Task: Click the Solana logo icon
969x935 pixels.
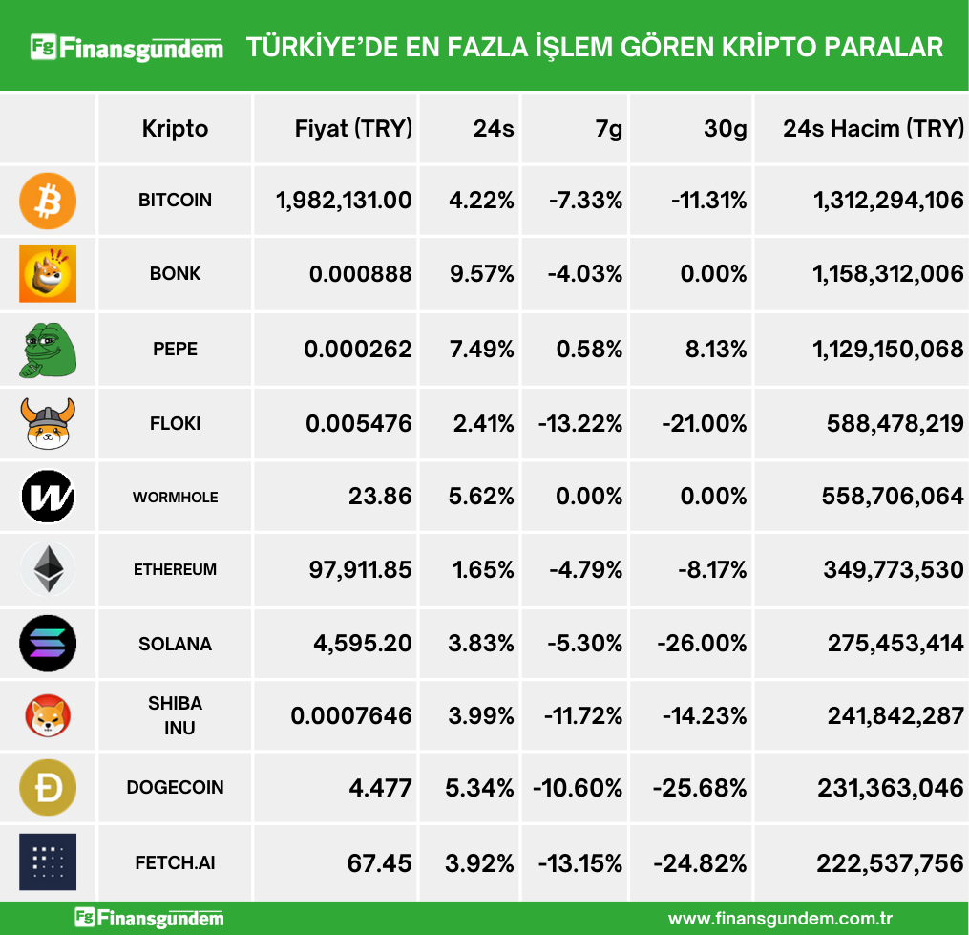Action: (48, 644)
